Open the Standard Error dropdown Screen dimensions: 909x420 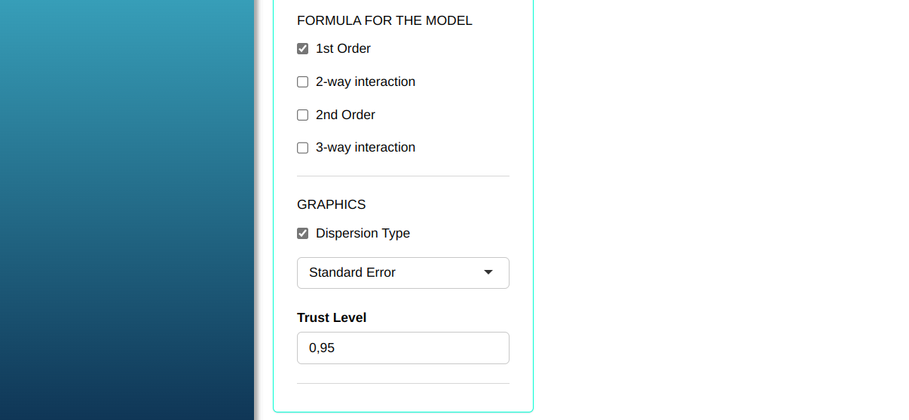tap(402, 273)
